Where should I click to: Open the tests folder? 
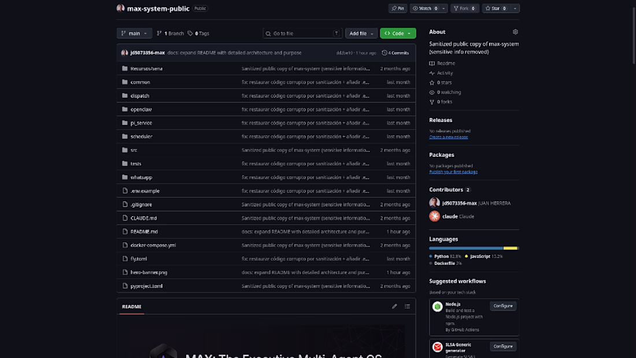(x=136, y=164)
